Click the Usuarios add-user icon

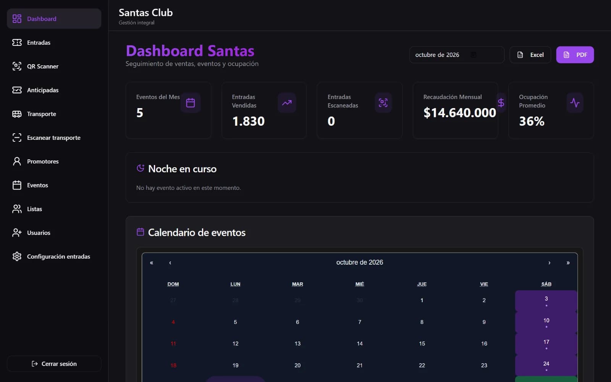(17, 233)
